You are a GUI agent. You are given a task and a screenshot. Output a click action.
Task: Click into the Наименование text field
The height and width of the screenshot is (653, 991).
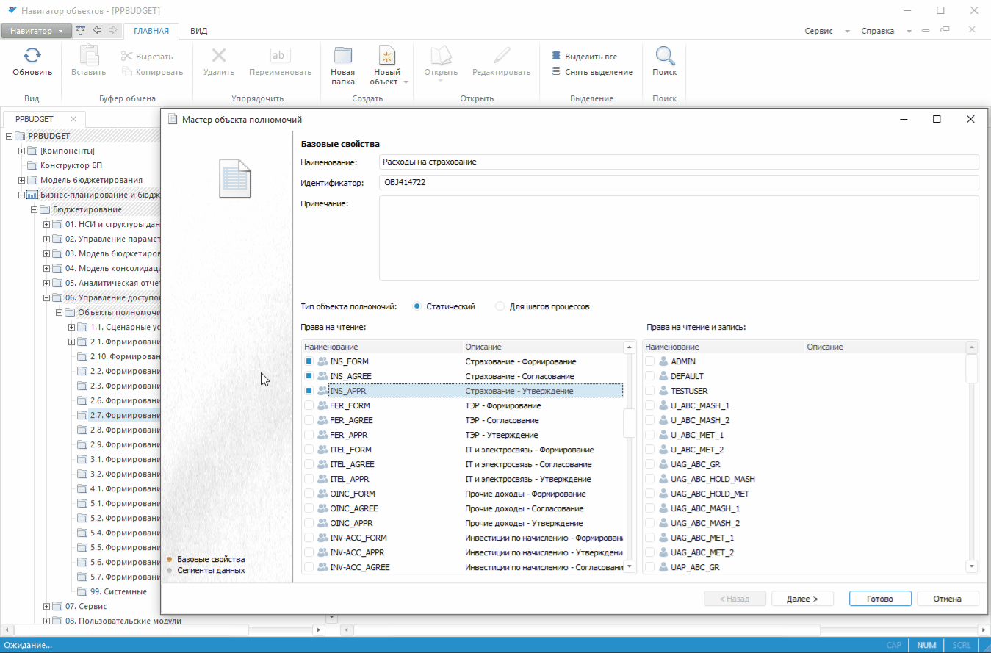click(x=679, y=162)
